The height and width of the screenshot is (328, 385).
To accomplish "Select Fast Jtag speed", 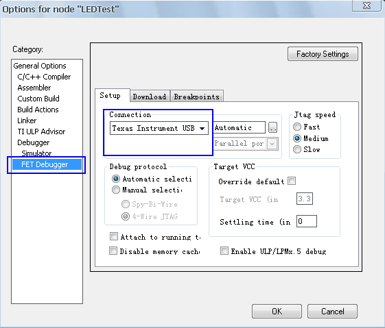I will (297, 127).
